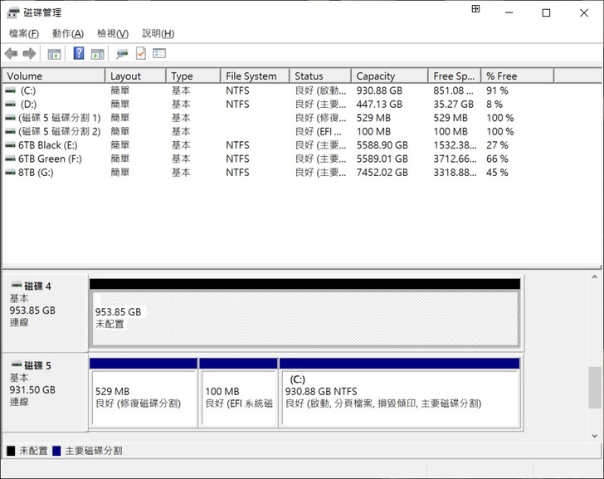Click the 未配置 legend label text
Screen dimensions: 604x479
pos(33,451)
